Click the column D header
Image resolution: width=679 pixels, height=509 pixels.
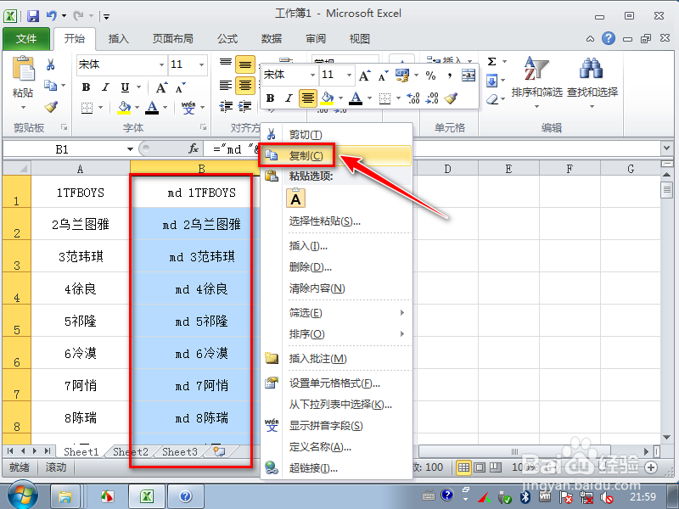(x=447, y=168)
